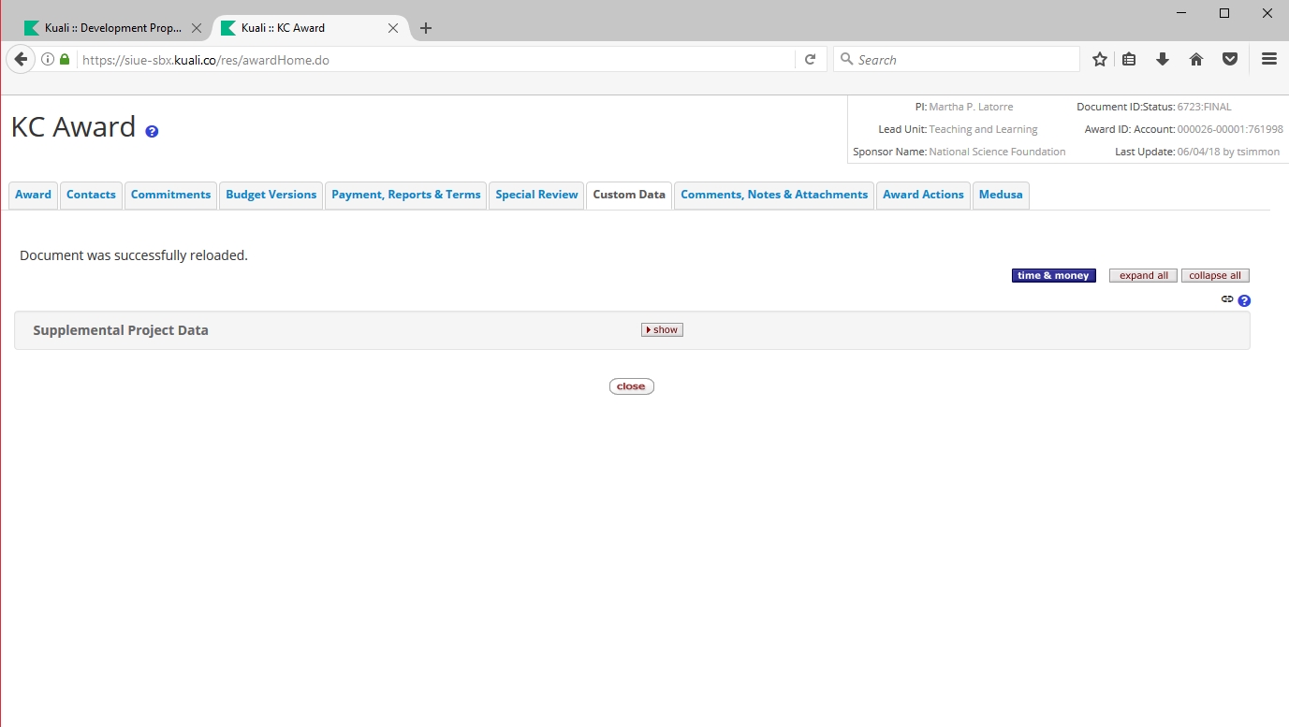
Task: Click the link icon above Supplemental Project Data
Action: click(x=1227, y=299)
